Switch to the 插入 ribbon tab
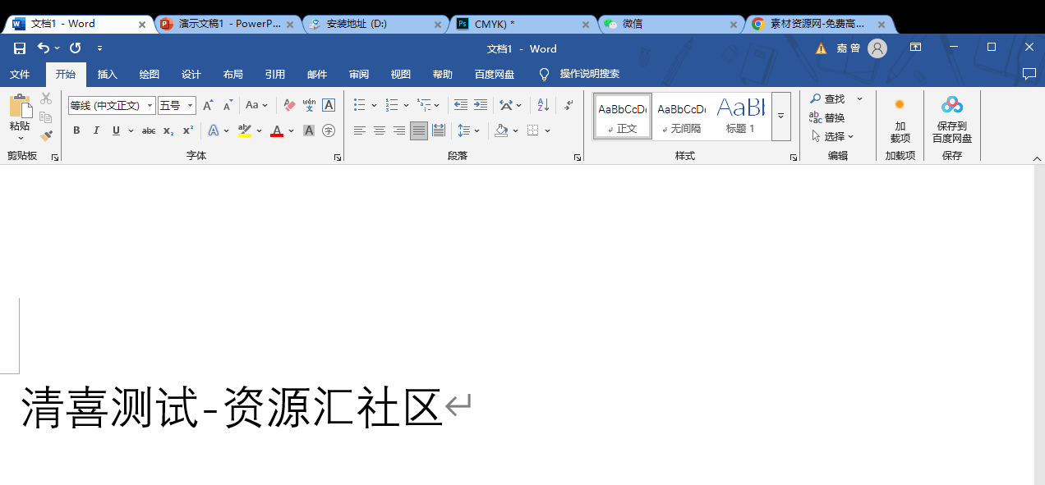This screenshot has width=1045, height=485. point(107,74)
